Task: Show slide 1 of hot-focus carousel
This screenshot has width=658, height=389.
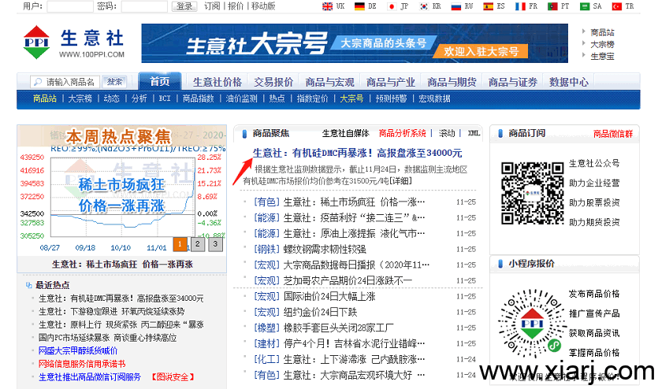Action: pyautogui.click(x=180, y=244)
